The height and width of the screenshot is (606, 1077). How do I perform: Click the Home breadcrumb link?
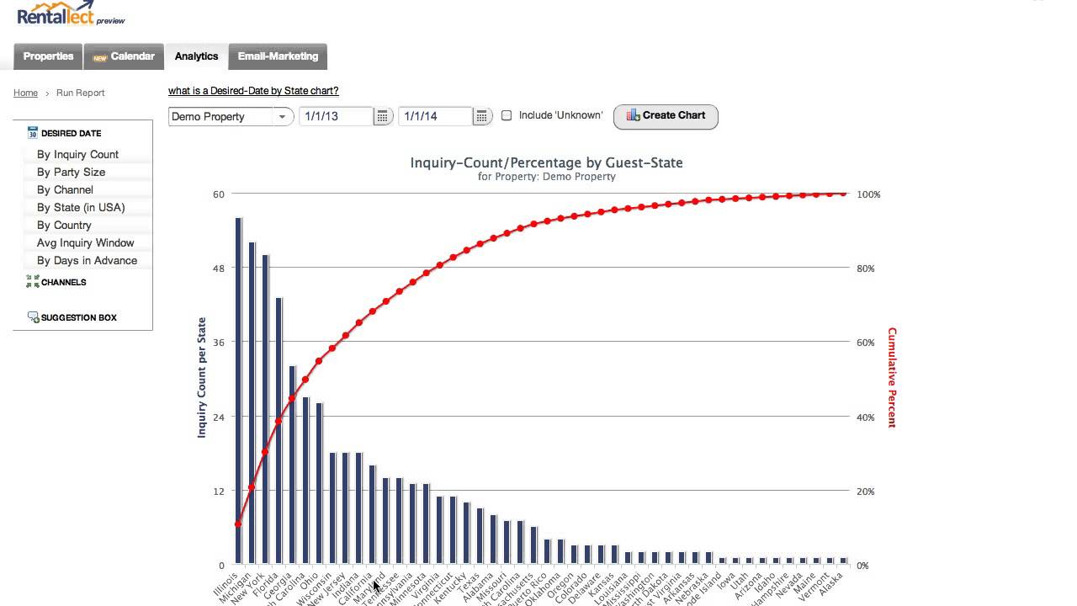[x=25, y=93]
